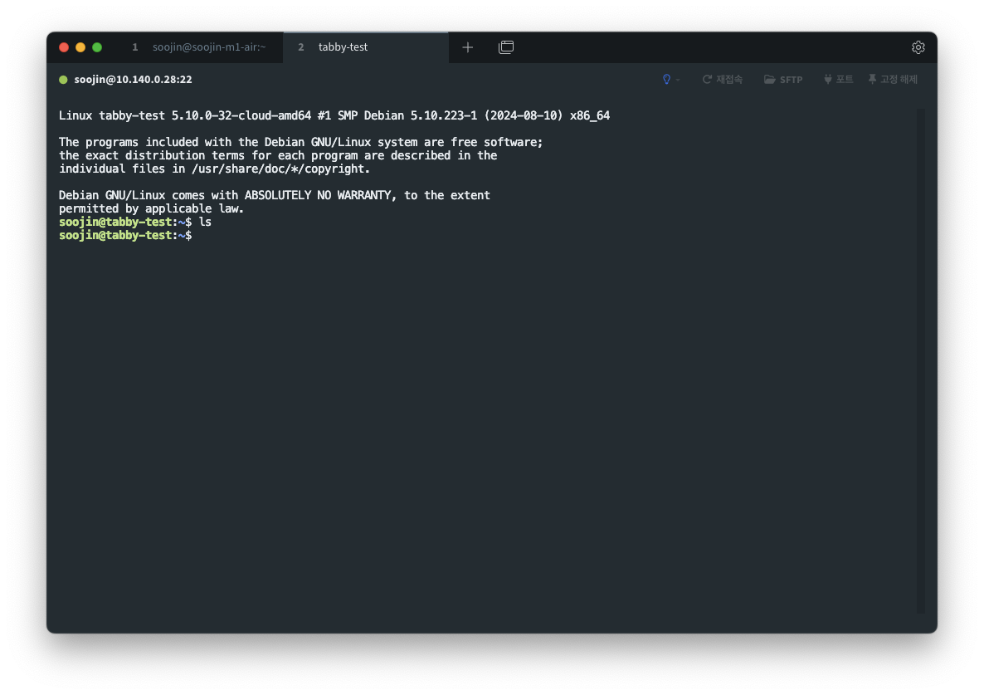The width and height of the screenshot is (984, 695).
Task: Open Tabby settings gear icon
Action: [918, 47]
